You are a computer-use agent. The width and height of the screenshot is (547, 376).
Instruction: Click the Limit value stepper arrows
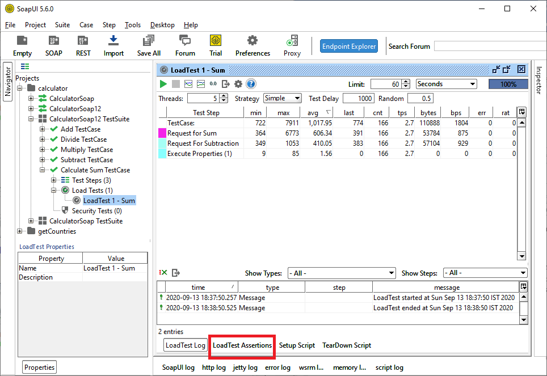(x=406, y=83)
